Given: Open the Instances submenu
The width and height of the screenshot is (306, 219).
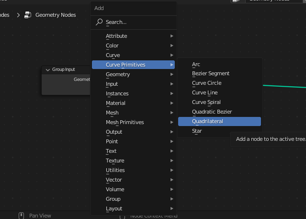Looking at the screenshot, I should [134, 93].
